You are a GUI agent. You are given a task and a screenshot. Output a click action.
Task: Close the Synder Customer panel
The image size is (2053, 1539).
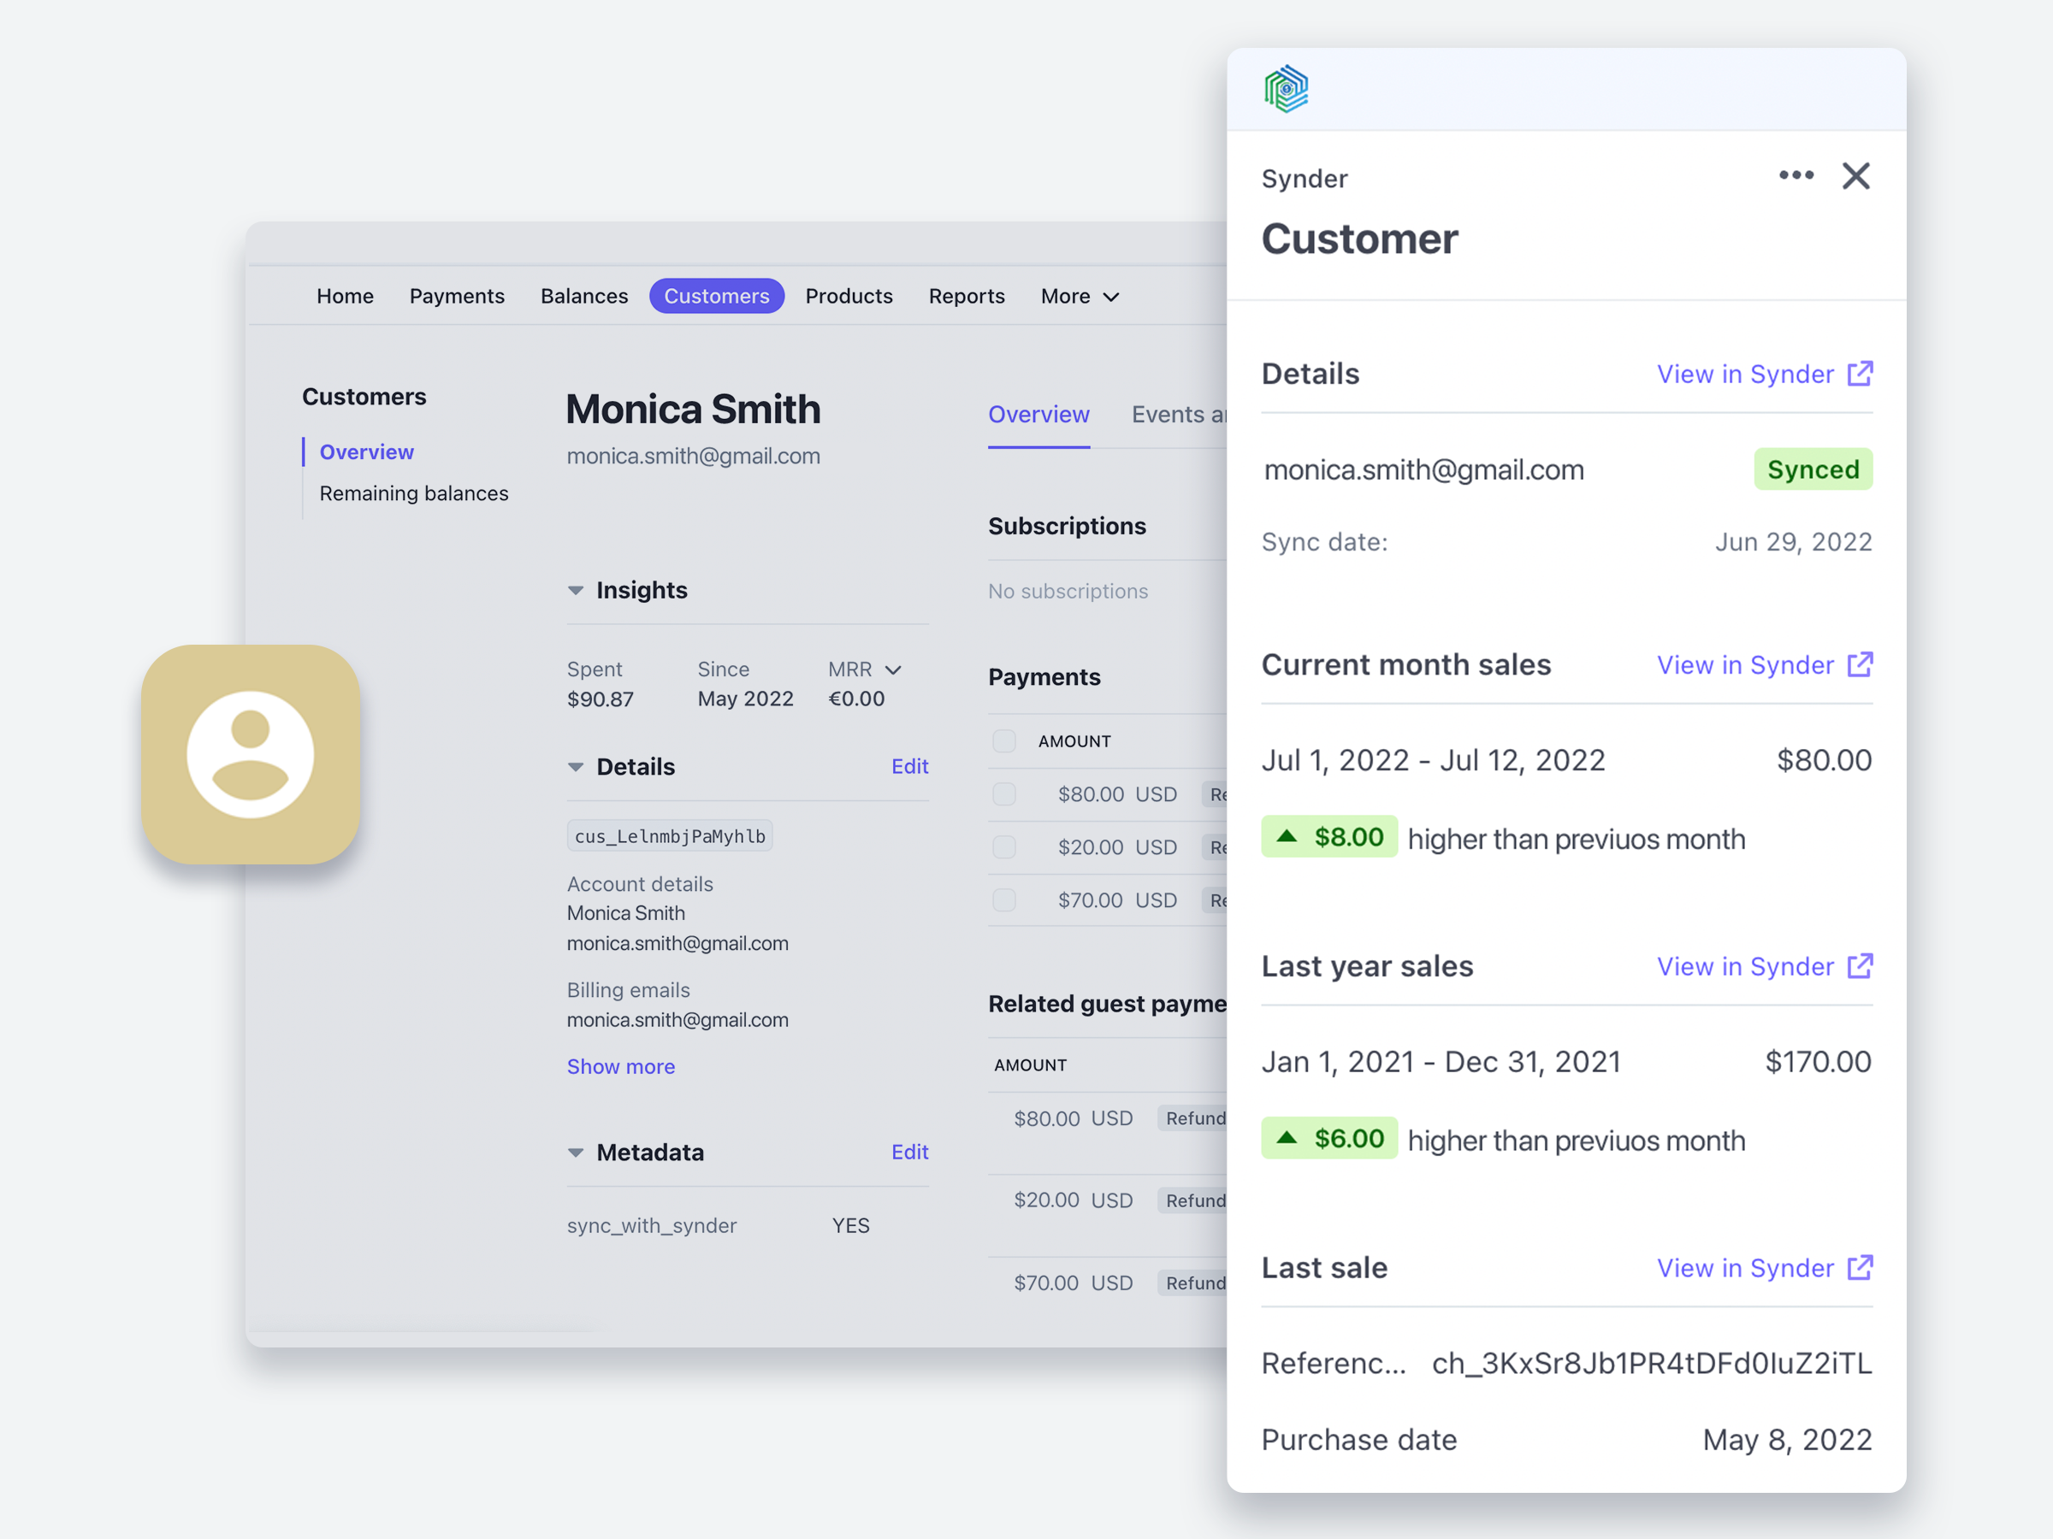(1856, 175)
